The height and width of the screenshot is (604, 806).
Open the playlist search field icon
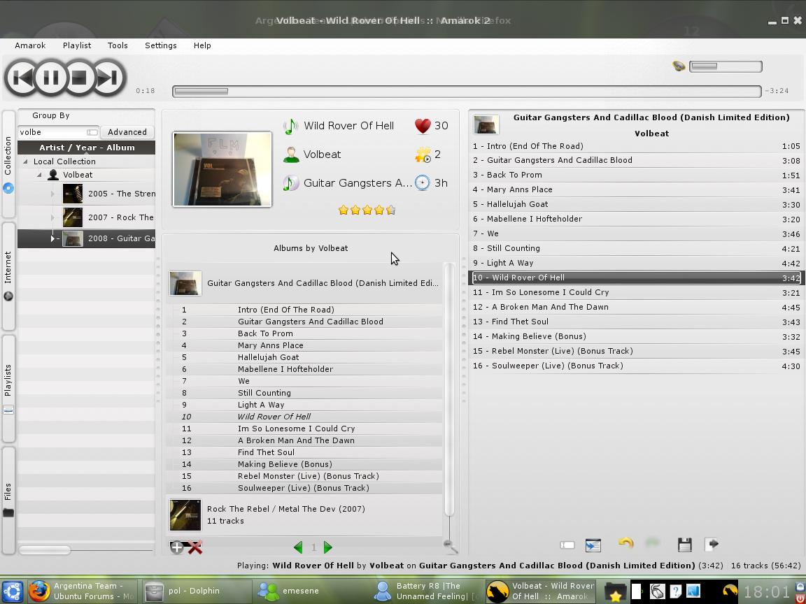567,545
